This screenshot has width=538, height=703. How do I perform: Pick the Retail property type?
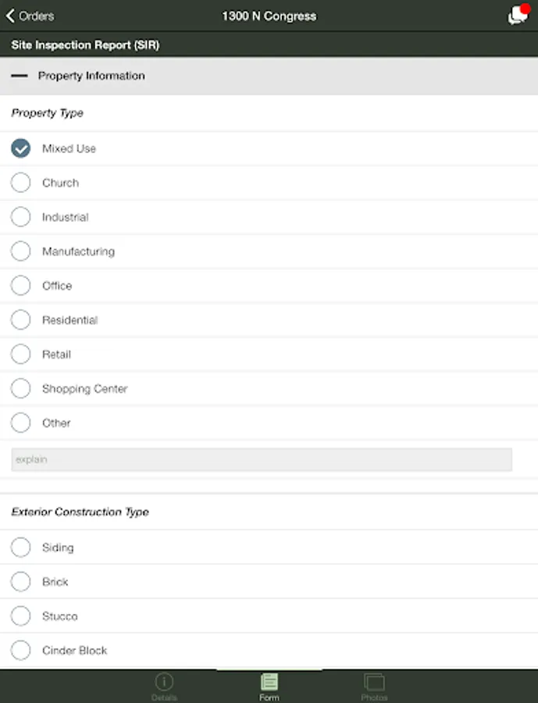(21, 355)
